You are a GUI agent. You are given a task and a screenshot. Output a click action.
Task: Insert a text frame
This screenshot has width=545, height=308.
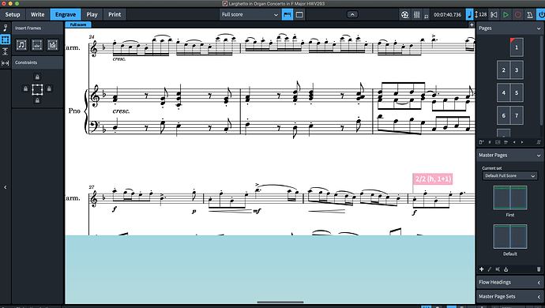tap(37, 44)
